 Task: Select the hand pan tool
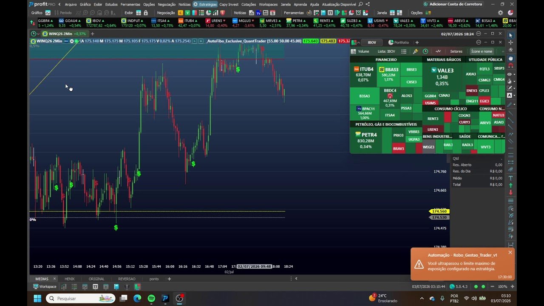[x=510, y=58]
